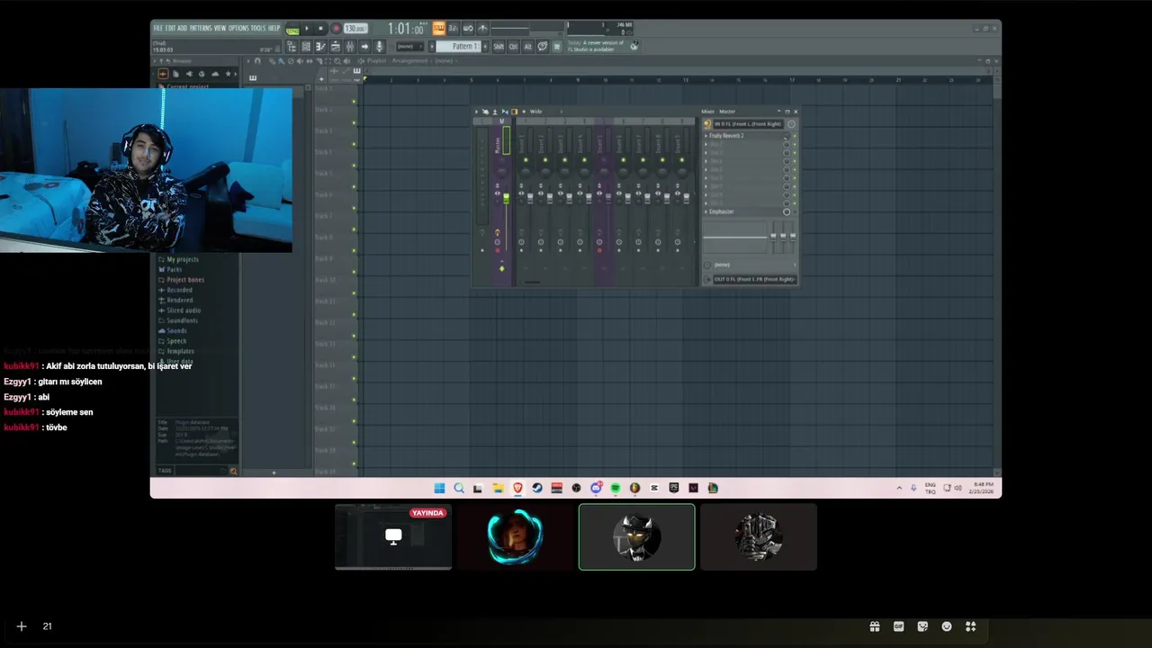Open the Piano roll from the toolbar
This screenshot has height=648, width=1152.
(x=320, y=46)
